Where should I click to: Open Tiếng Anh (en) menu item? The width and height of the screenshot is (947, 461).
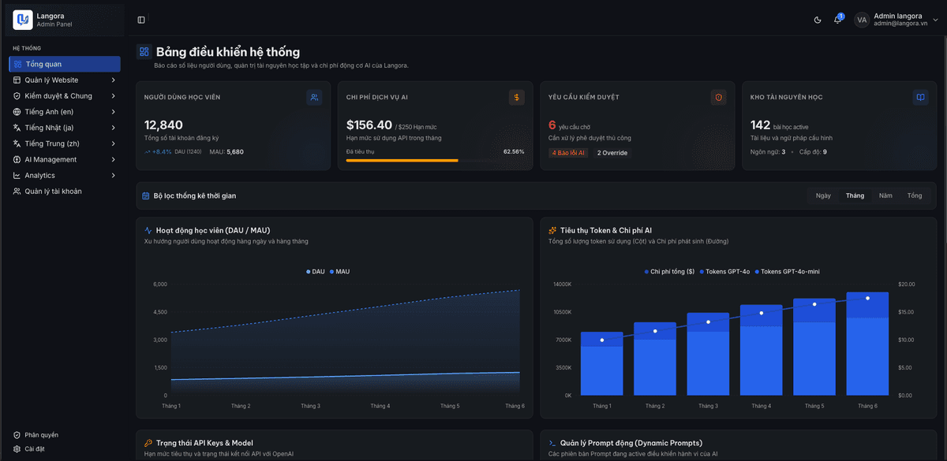65,112
